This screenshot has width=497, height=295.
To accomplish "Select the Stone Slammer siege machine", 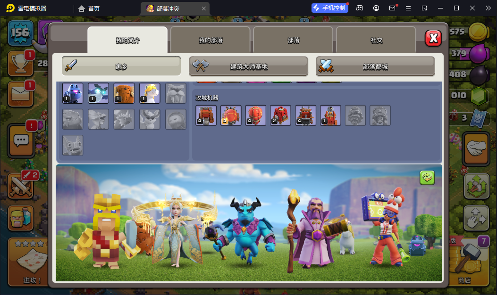I will (255, 115).
